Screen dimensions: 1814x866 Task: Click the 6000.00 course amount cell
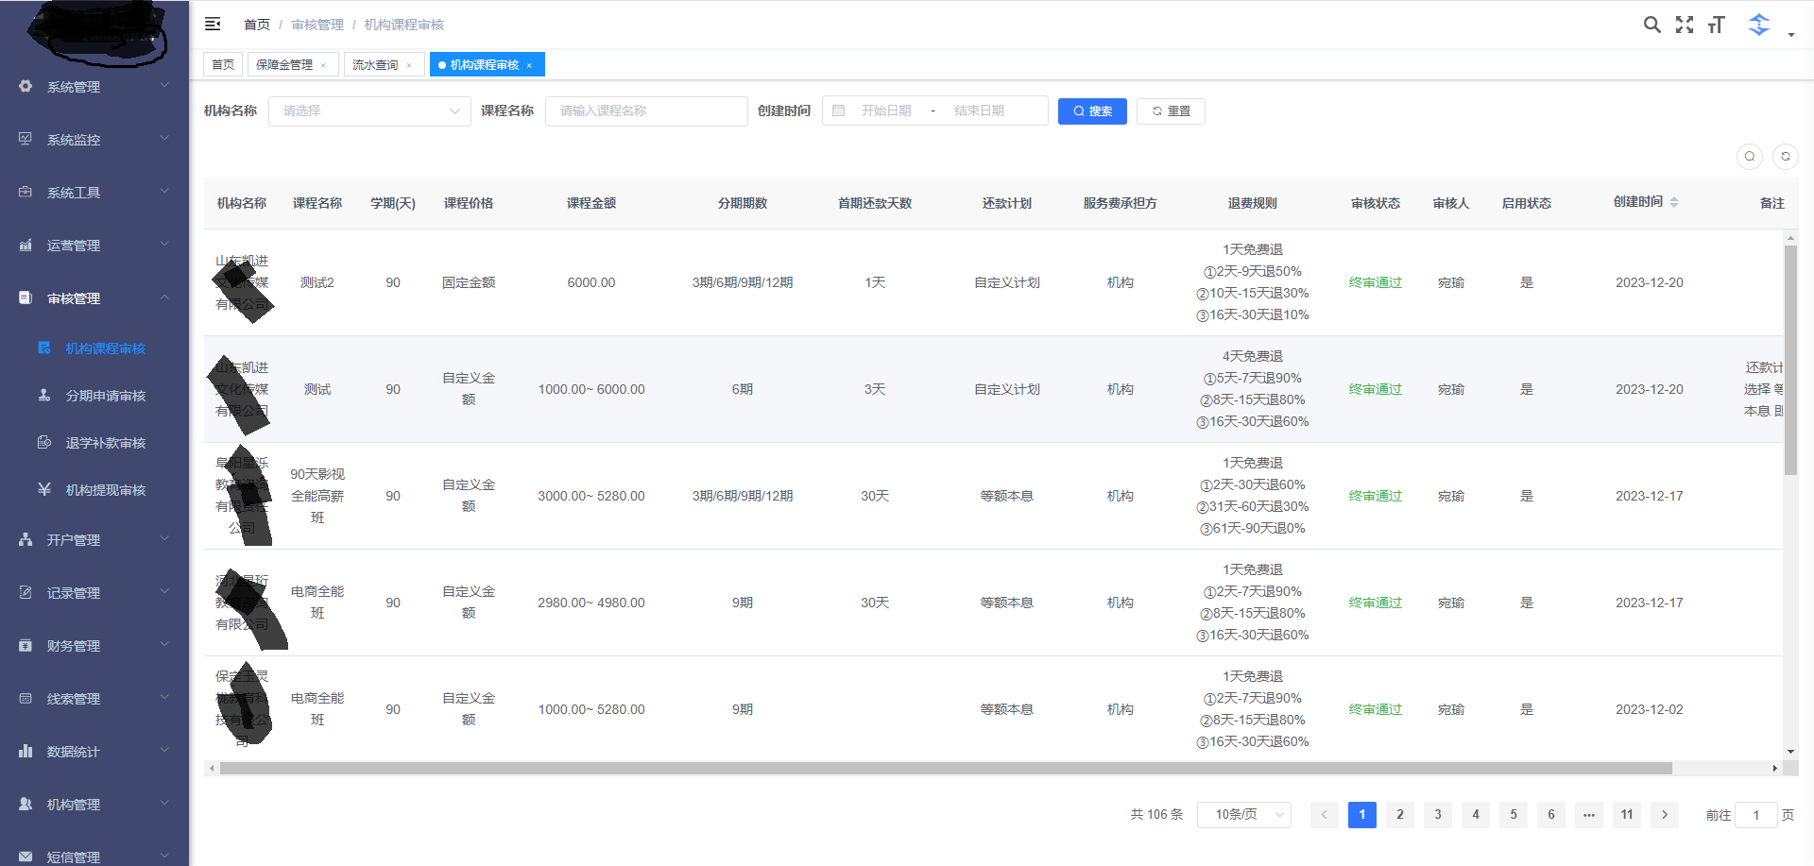coord(591,282)
